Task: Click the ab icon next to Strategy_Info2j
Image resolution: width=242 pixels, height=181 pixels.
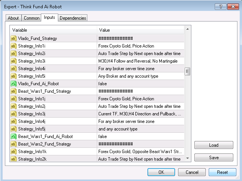Action: pos(14,106)
